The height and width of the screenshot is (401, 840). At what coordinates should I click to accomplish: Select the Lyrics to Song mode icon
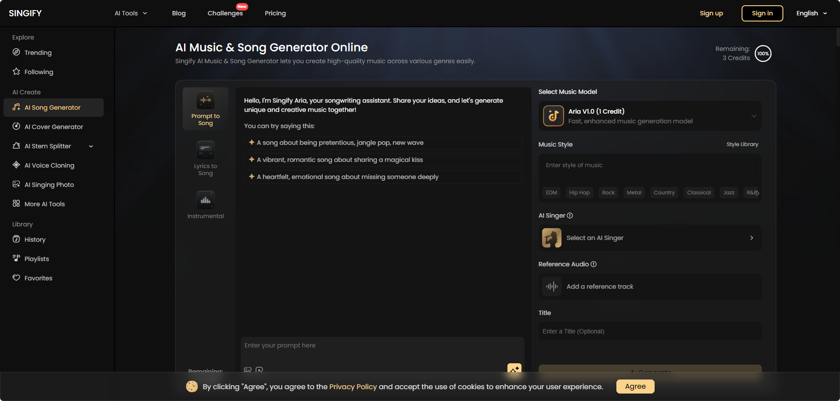206,150
